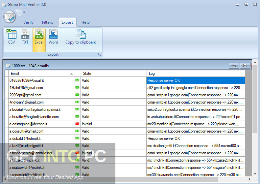Click the valid icon for 0165361096@tiscali.it
260x184 pixels.
[77, 80]
